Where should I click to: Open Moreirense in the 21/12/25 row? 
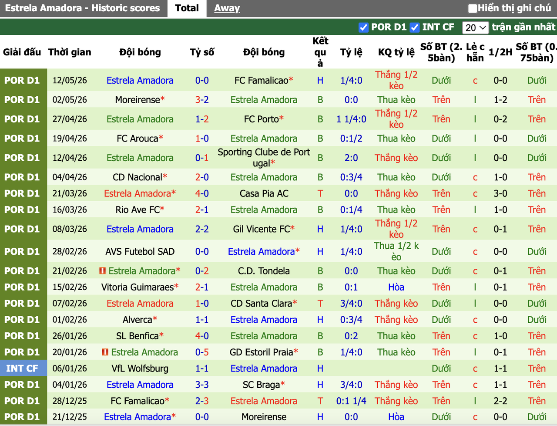[x=264, y=417]
